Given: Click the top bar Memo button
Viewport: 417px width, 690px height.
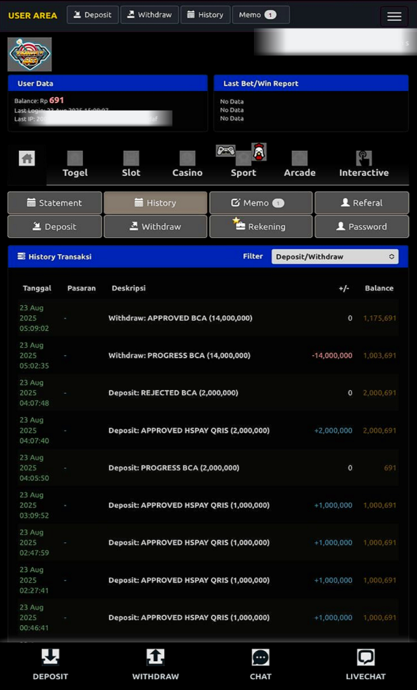Looking at the screenshot, I should [261, 15].
